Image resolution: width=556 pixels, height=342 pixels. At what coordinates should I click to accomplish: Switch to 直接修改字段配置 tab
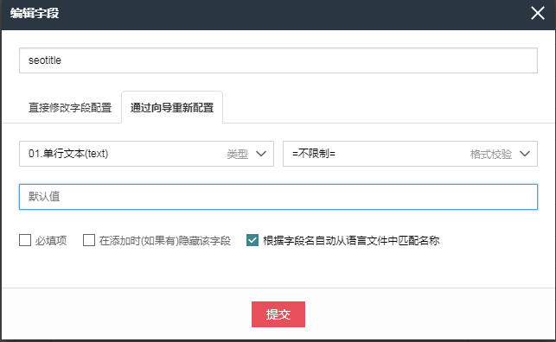(x=70, y=108)
